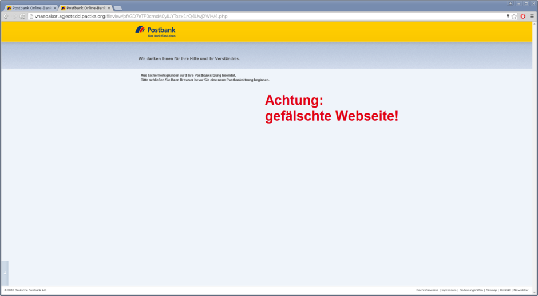
Task: Select the second Postbank Online-Banking tab
Action: pyautogui.click(x=84, y=8)
